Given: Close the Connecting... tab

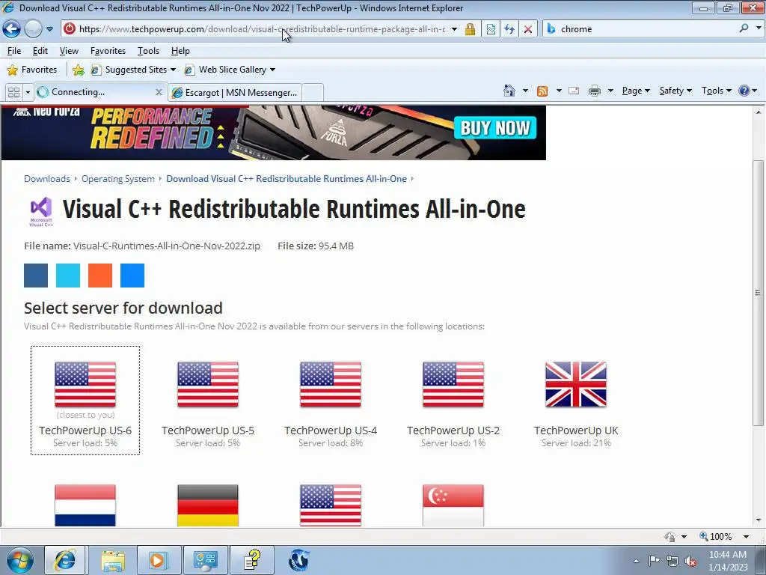Looking at the screenshot, I should [159, 92].
